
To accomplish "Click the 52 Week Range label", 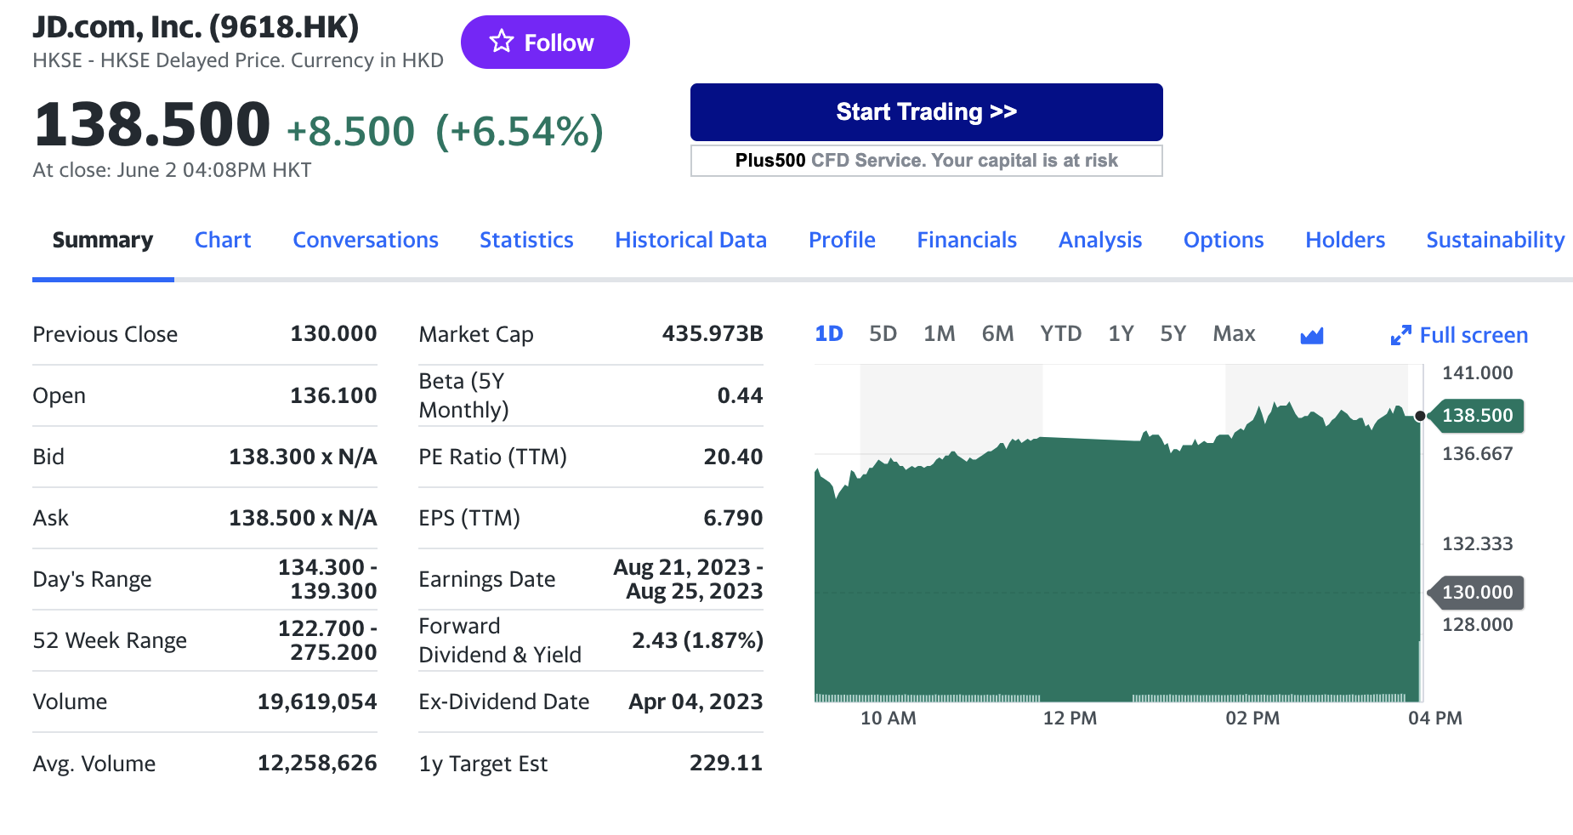I will [110, 640].
